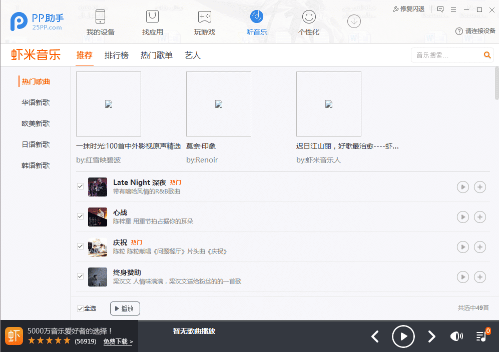Click the vertical scrollbar of the song list
This screenshot has width=499, height=352.
(x=497, y=83)
